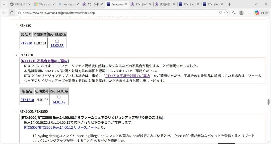Open Copilot チャット button

[261, 13]
